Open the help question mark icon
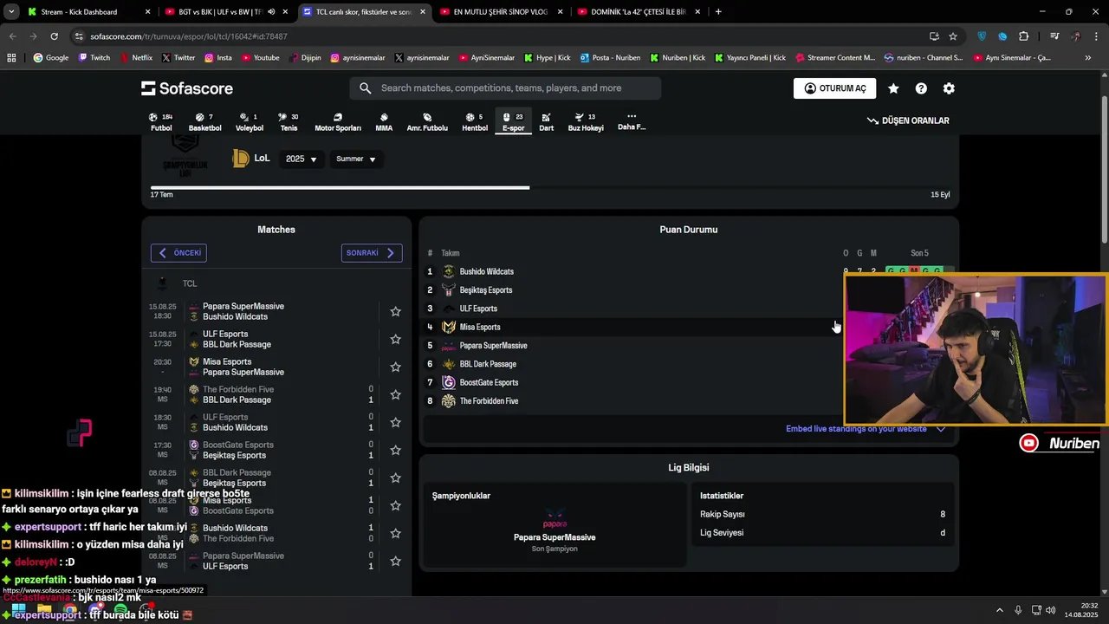Image resolution: width=1109 pixels, height=624 pixels. 921,88
